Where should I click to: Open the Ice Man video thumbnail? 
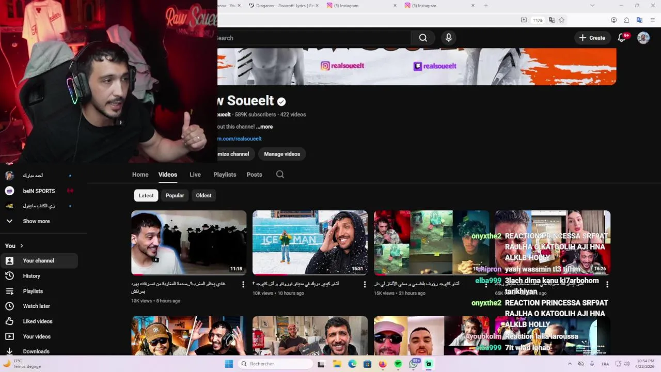click(x=310, y=242)
